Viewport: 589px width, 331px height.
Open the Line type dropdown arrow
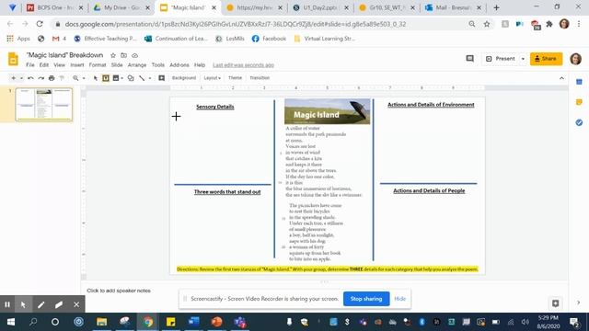pyautogui.click(x=149, y=78)
